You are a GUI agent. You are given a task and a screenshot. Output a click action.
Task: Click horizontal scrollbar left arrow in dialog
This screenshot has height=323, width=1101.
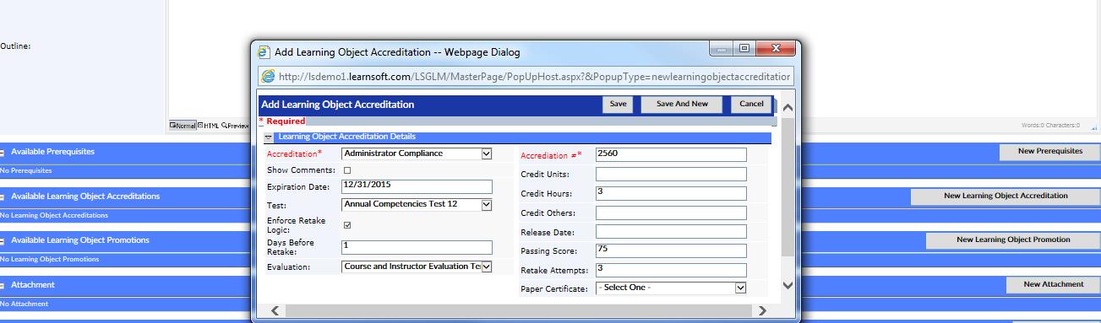[275, 310]
